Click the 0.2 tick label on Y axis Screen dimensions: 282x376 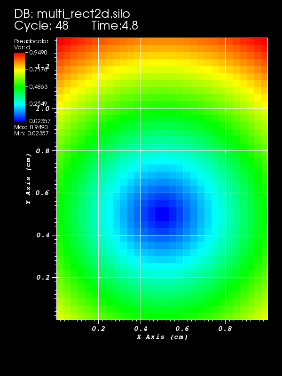click(x=43, y=277)
